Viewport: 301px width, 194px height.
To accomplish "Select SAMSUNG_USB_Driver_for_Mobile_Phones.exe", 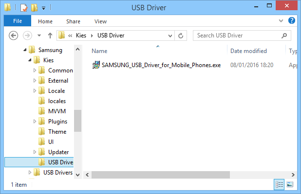I will click(161, 65).
